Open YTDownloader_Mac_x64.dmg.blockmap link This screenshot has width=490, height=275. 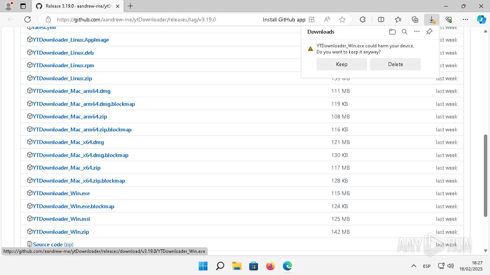81,155
